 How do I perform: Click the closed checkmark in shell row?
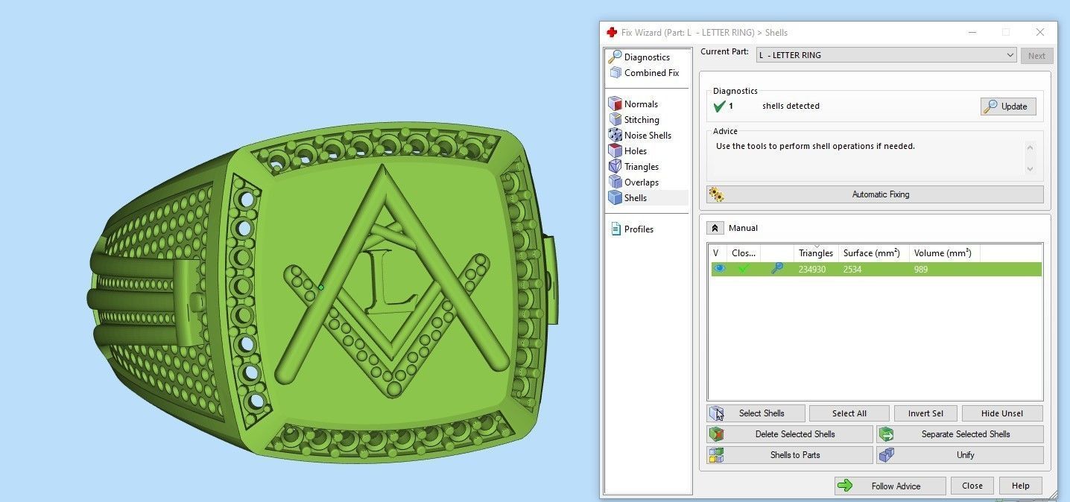click(743, 269)
